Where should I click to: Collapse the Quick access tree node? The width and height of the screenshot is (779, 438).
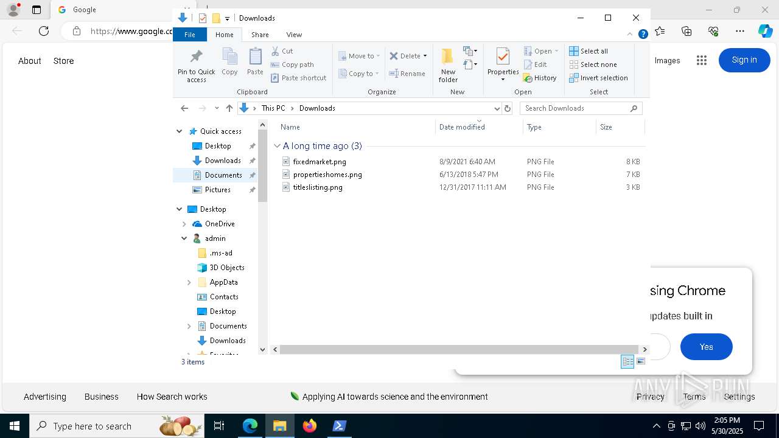tap(180, 131)
